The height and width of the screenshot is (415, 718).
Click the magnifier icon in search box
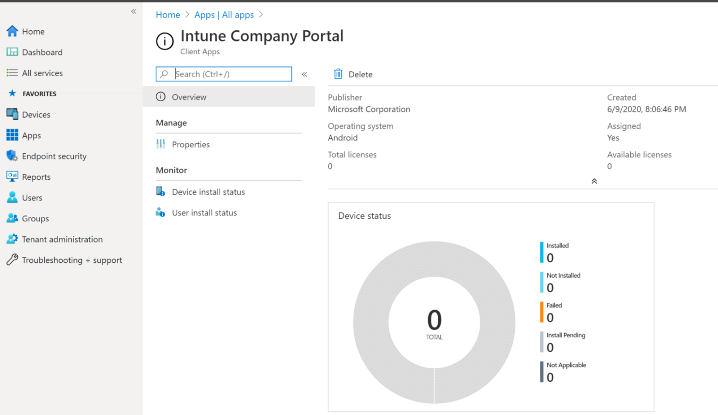coord(164,74)
